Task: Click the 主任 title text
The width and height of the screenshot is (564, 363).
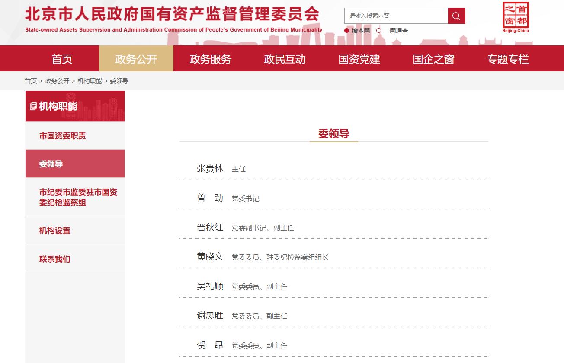Action: coord(239,169)
